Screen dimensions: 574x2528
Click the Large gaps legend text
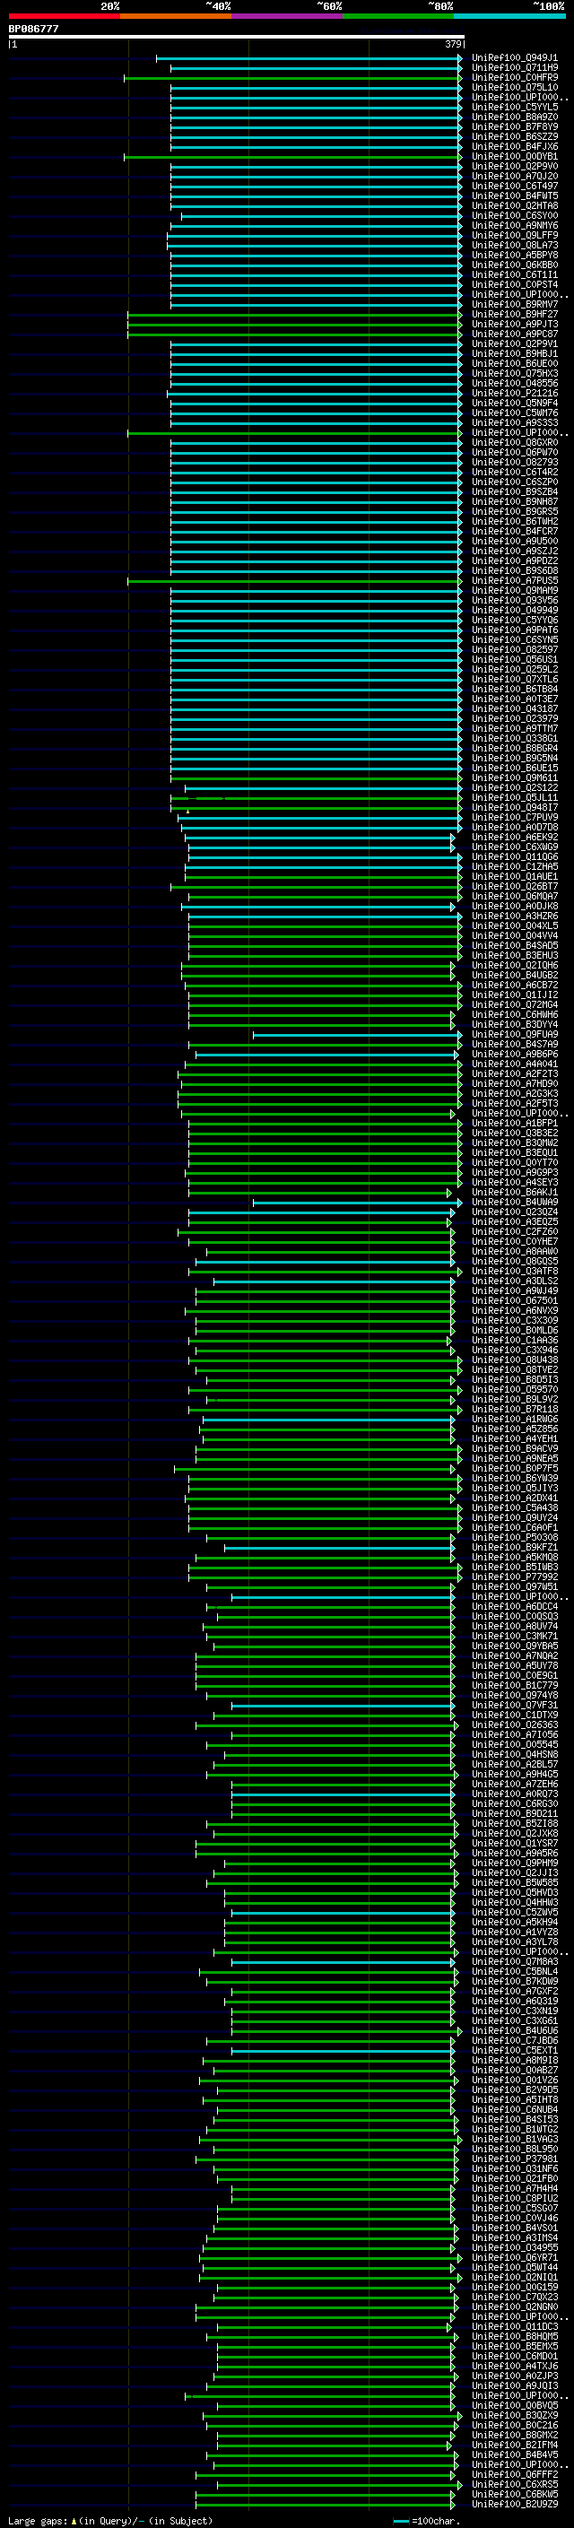(x=110, y=2520)
